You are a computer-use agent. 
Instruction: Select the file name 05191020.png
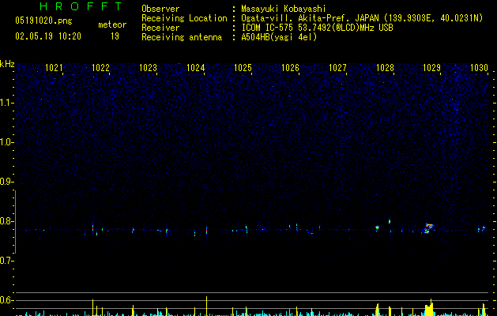[43, 21]
